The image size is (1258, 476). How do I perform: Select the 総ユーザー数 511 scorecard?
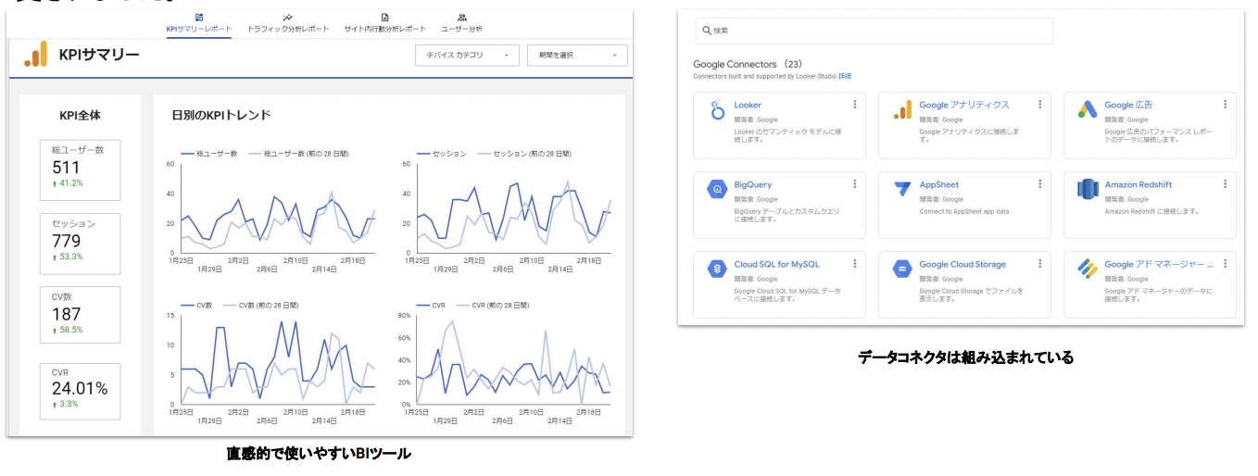[x=80, y=169]
